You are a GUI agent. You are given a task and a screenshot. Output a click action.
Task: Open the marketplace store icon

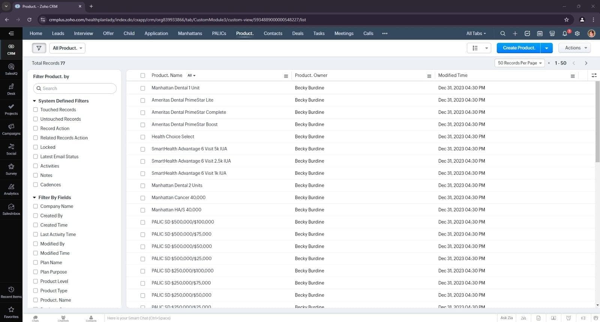[552, 33]
